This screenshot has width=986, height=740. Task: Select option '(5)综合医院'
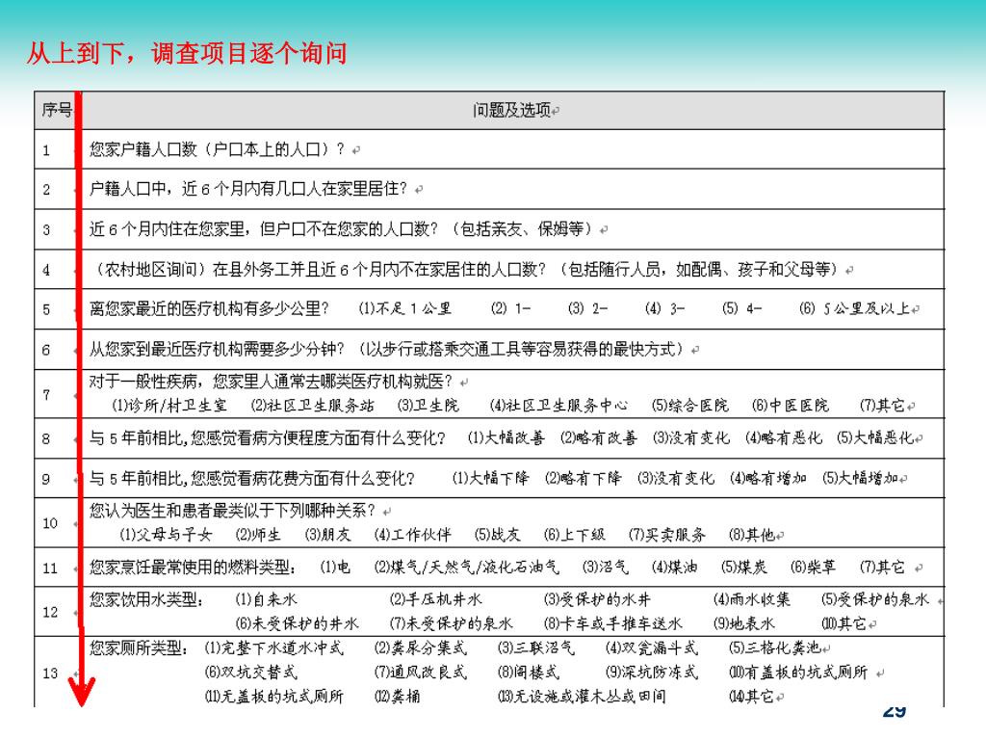pos(689,406)
